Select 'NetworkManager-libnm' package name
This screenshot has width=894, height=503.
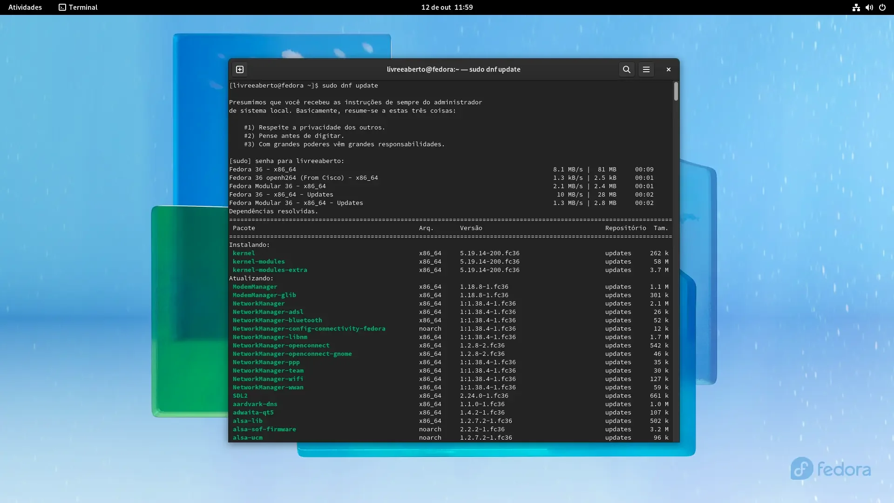point(270,337)
